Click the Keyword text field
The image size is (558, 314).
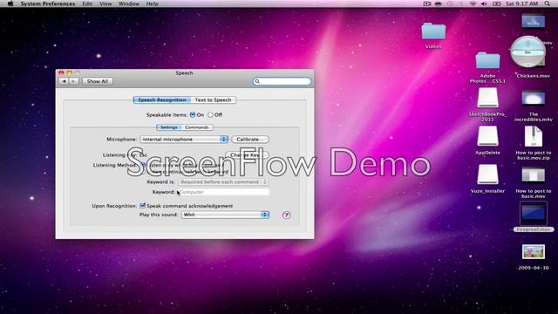223,192
